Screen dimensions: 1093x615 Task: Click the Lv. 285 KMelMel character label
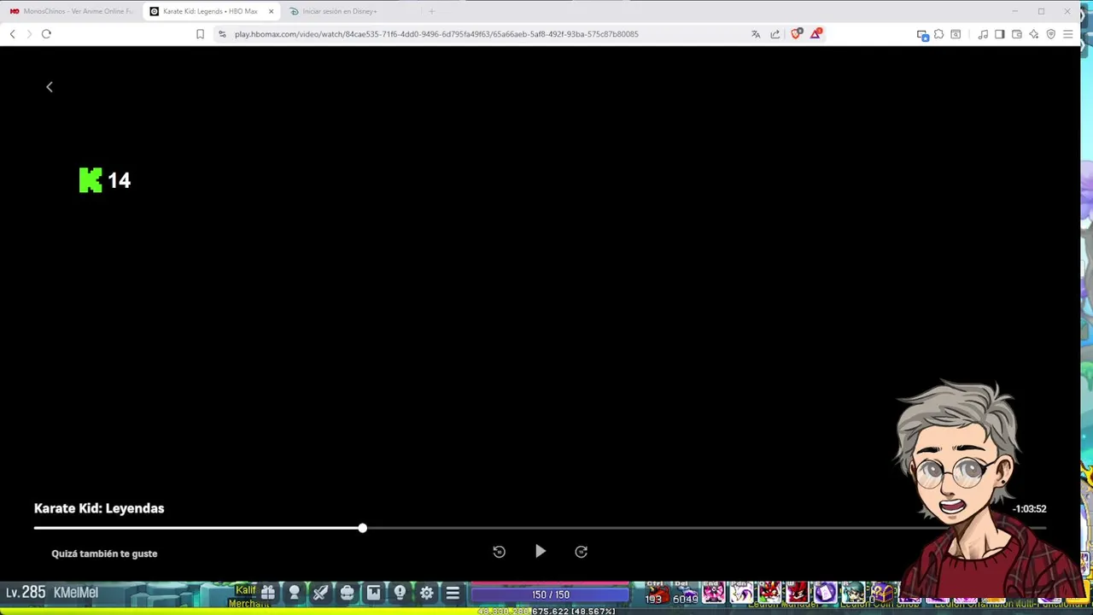tap(52, 592)
